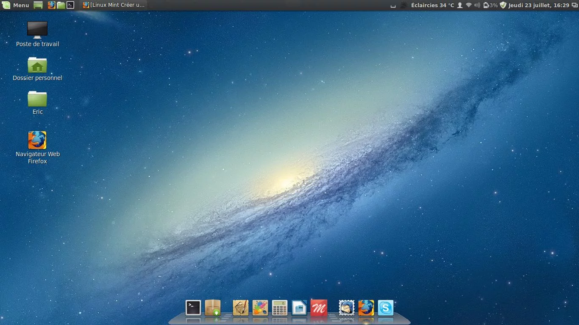Launch Firefox from the top panel launcher
Screen dimensions: 579x325
52,5
